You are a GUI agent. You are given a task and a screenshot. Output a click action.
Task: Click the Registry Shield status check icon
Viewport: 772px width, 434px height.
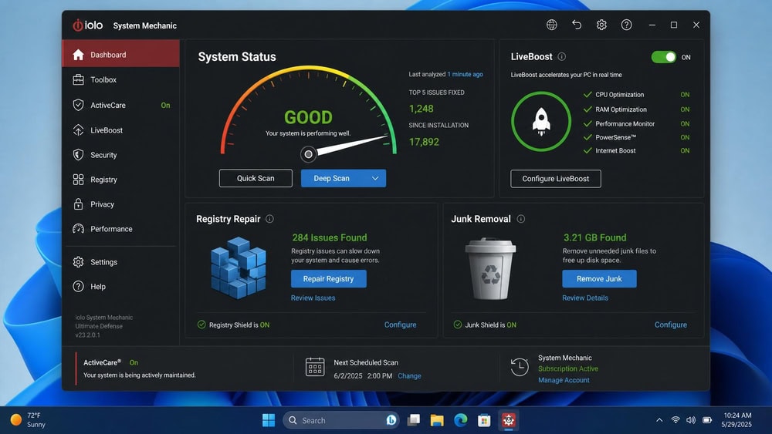201,325
